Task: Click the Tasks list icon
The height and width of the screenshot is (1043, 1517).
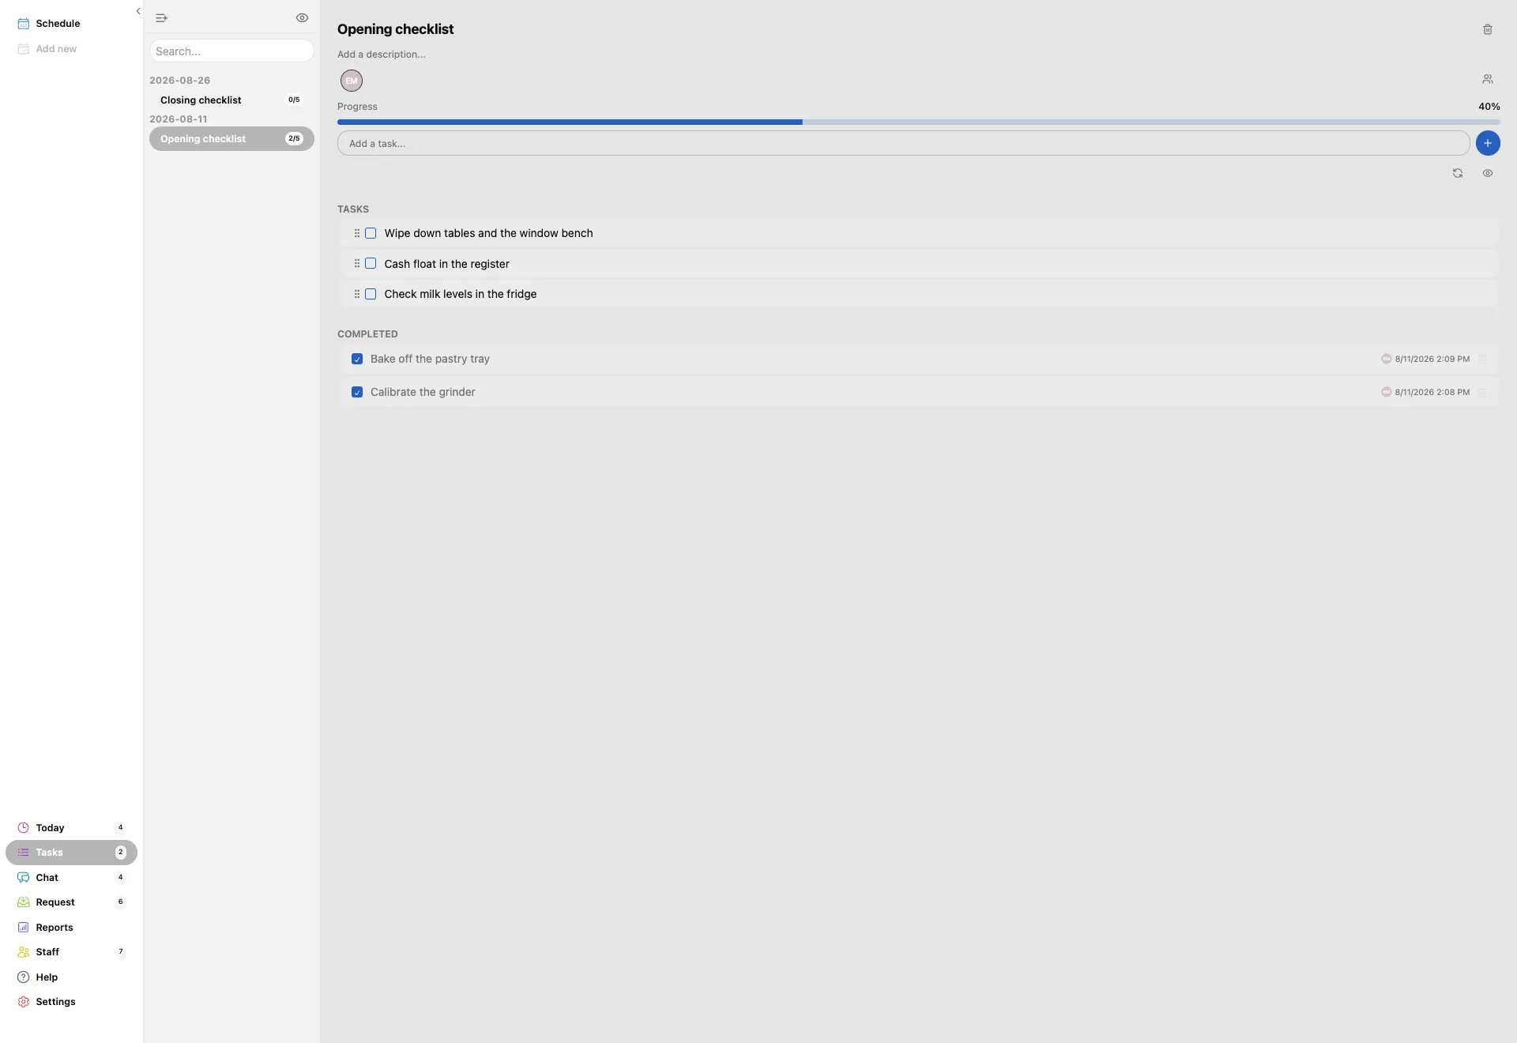Action: [24, 853]
